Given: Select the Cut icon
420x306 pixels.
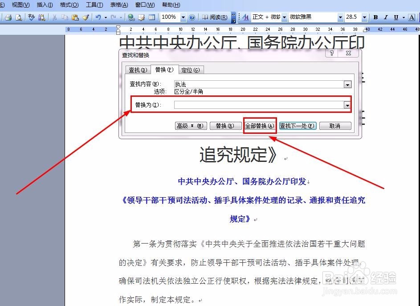Looking at the screenshot, I should tap(54, 18).
